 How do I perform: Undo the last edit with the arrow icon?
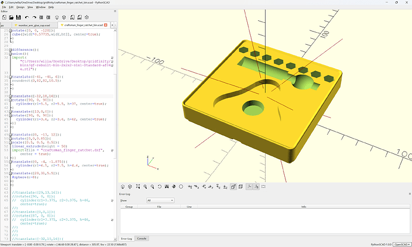27,17
